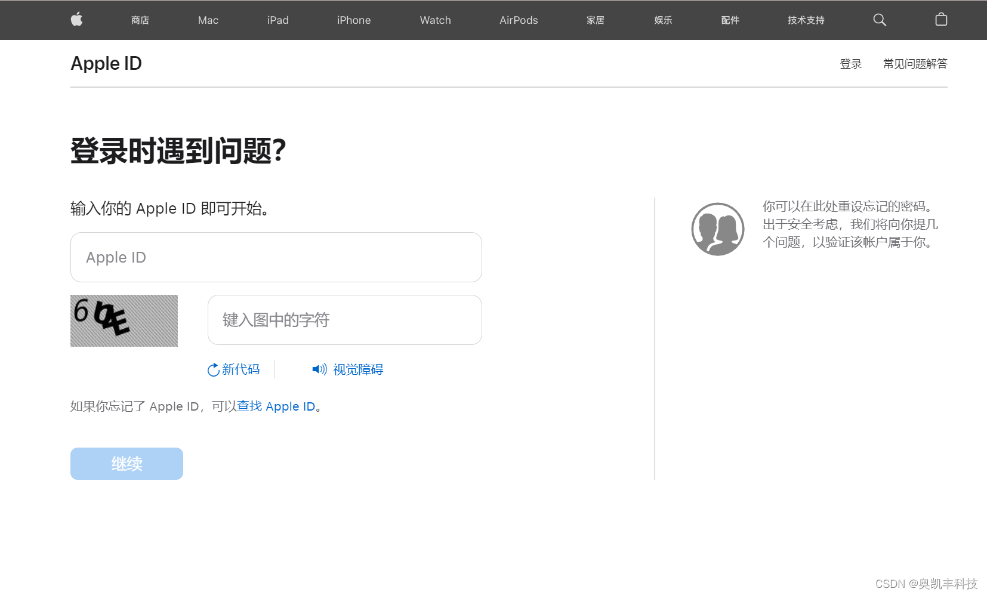
Task: Refresh the captcha with 新代码
Action: click(x=233, y=369)
